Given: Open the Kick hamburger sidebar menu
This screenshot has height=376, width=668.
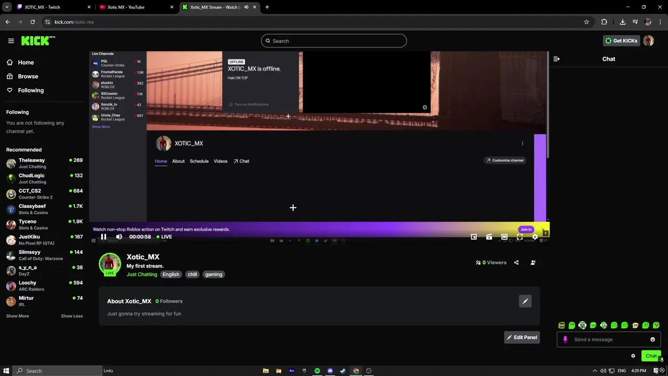Looking at the screenshot, I should 11,41.
